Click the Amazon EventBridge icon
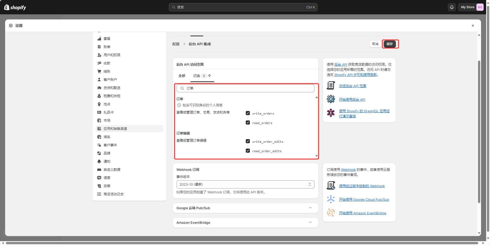Viewport: 490px width, 245px height. click(x=331, y=213)
